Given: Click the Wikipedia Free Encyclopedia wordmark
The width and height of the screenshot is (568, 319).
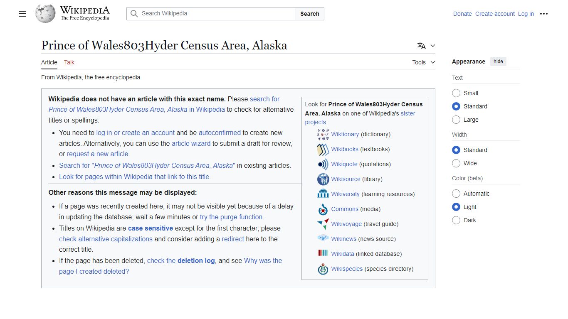Looking at the screenshot, I should point(85,13).
